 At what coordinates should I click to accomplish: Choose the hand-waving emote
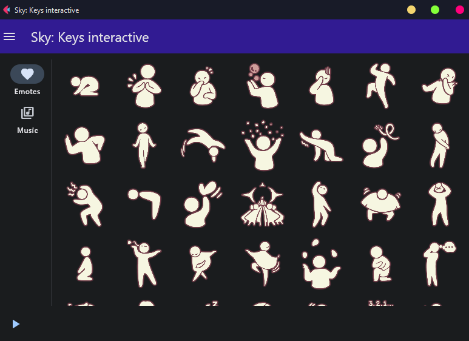[203, 204]
